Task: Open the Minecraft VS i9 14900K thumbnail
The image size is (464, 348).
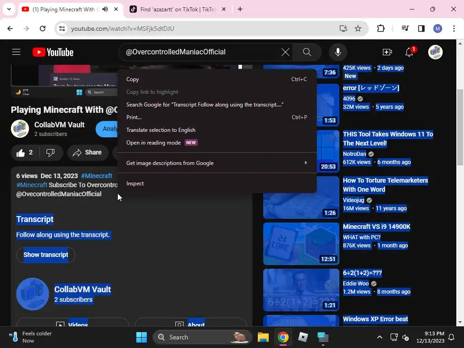Action: [301, 244]
